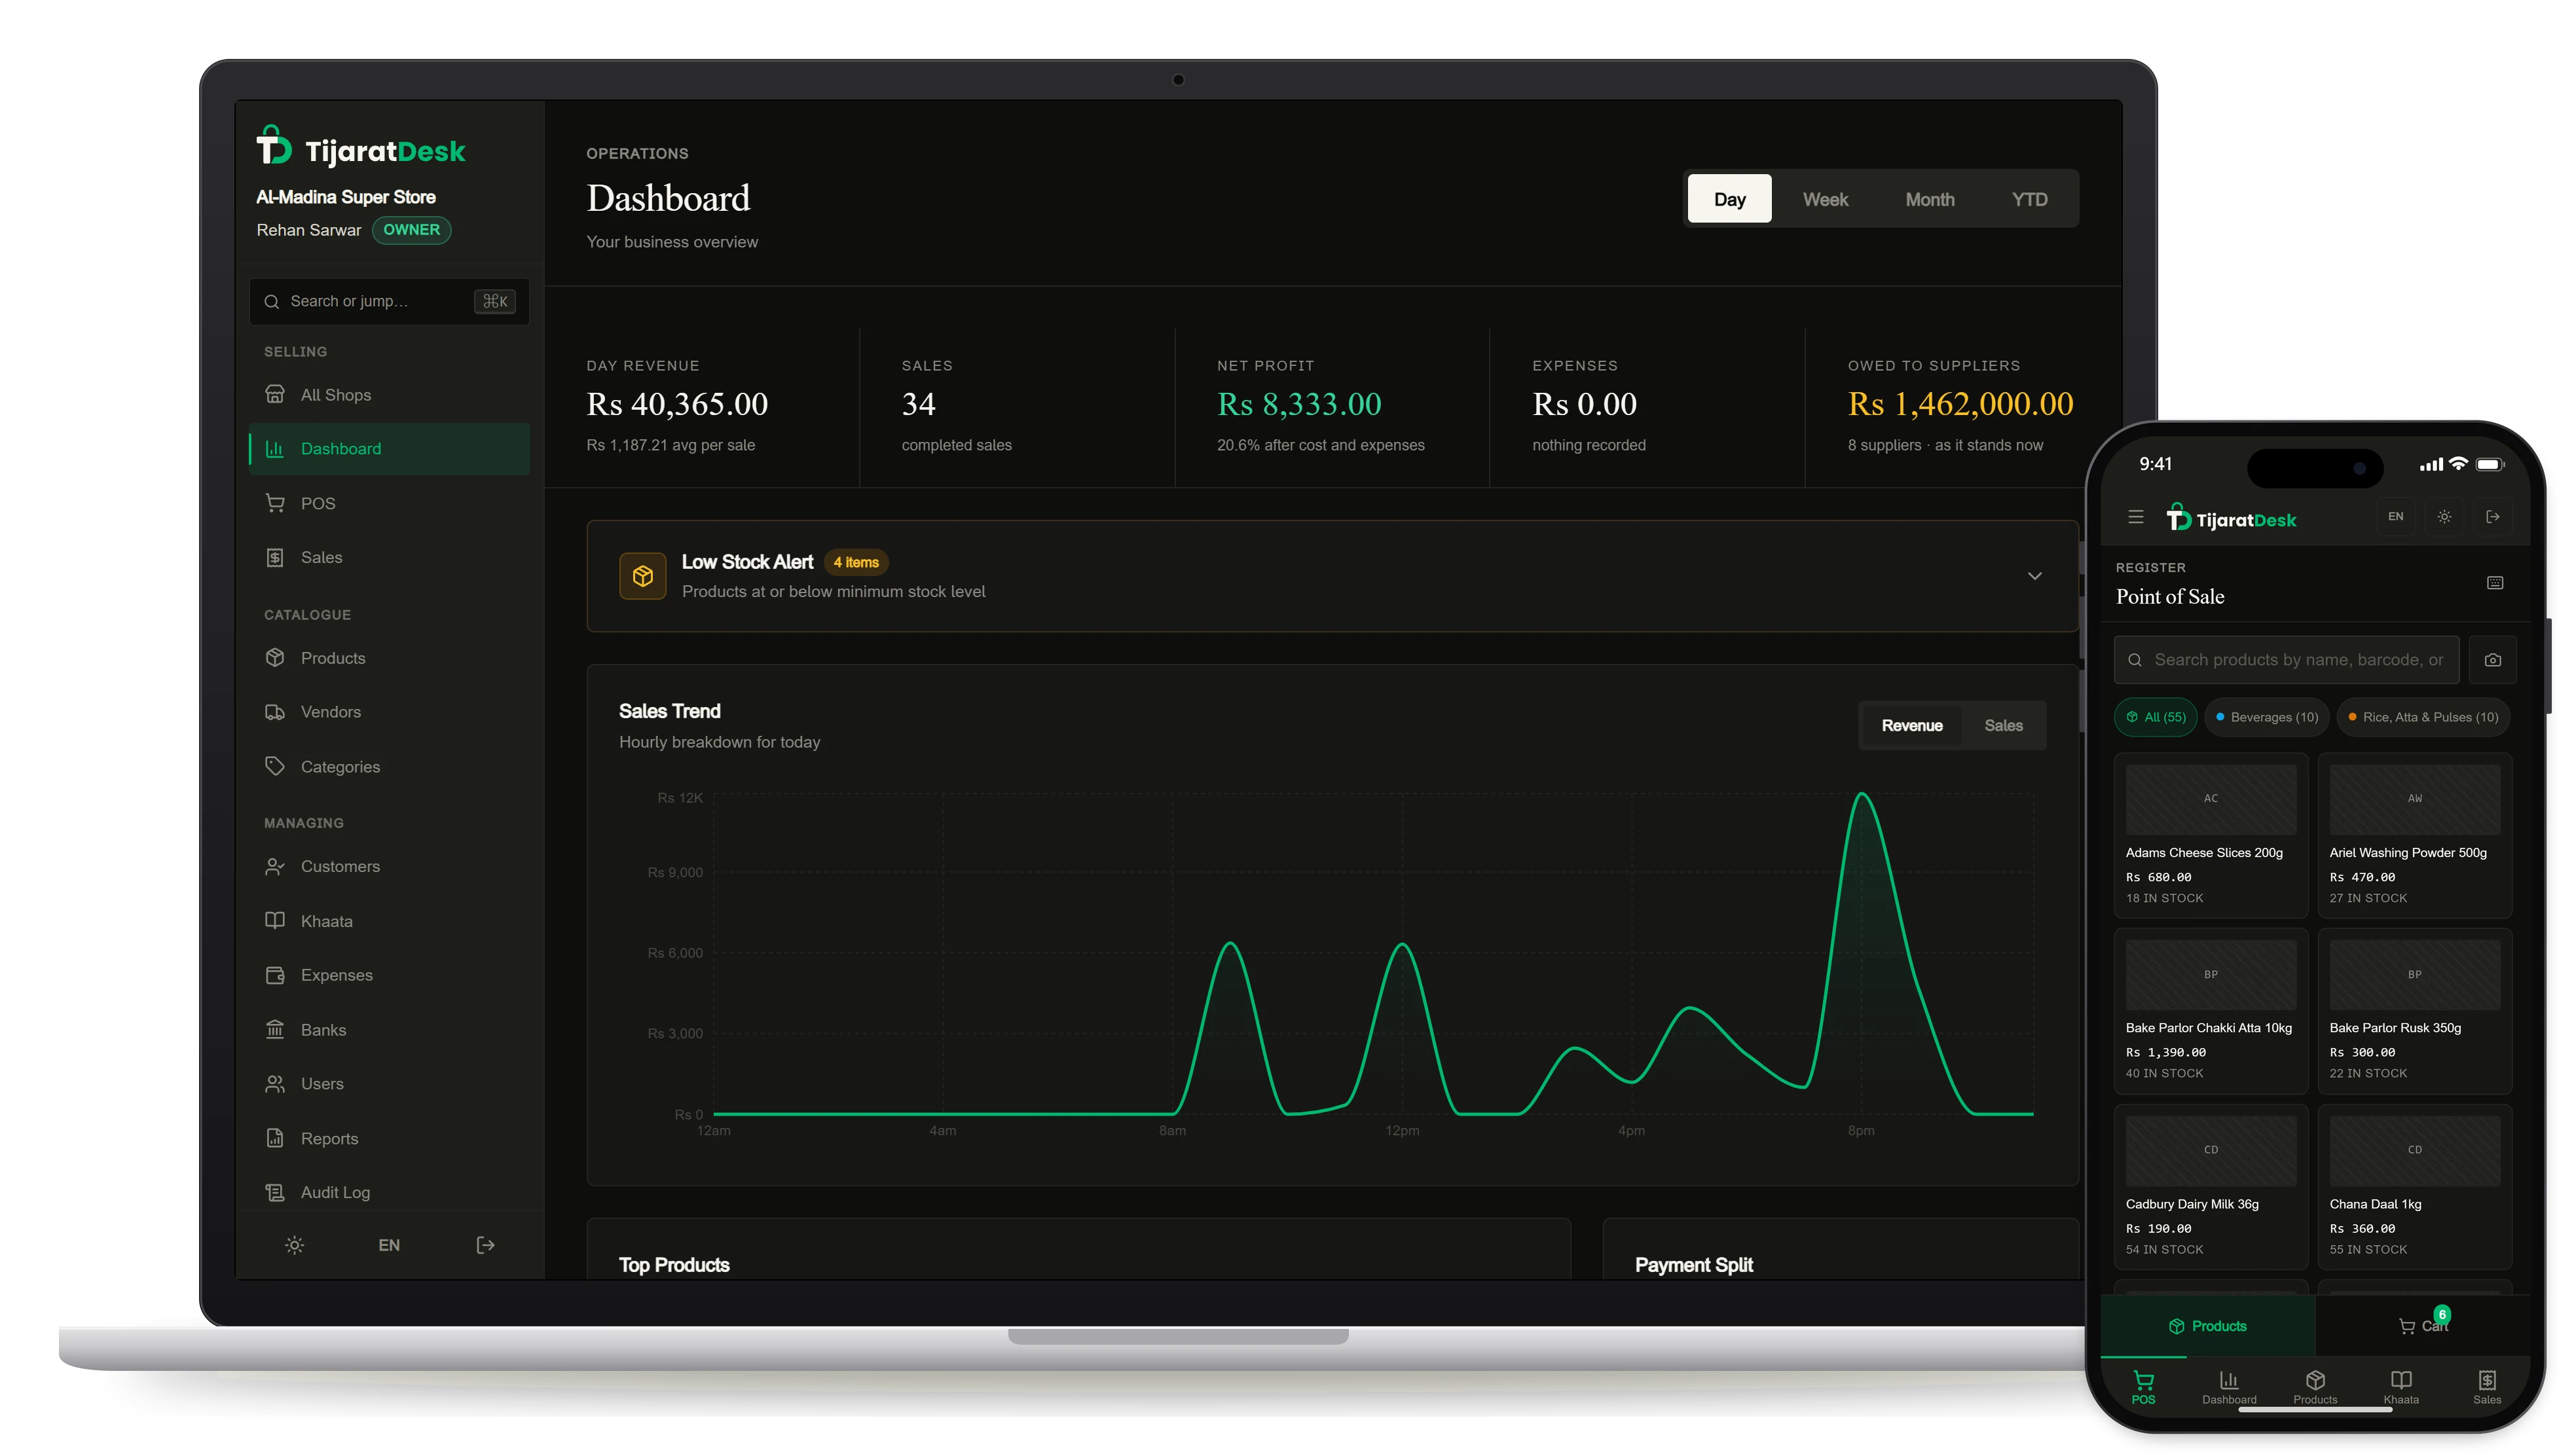This screenshot has height=1456, width=2574.
Task: Open Customers page
Action: pos(389,866)
